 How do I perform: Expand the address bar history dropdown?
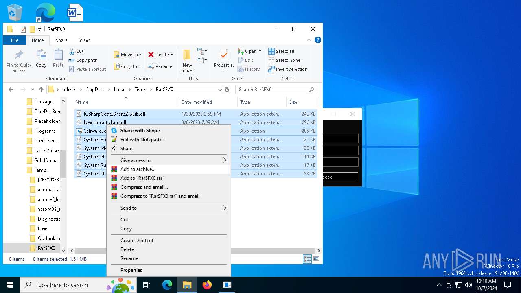pyautogui.click(x=220, y=90)
